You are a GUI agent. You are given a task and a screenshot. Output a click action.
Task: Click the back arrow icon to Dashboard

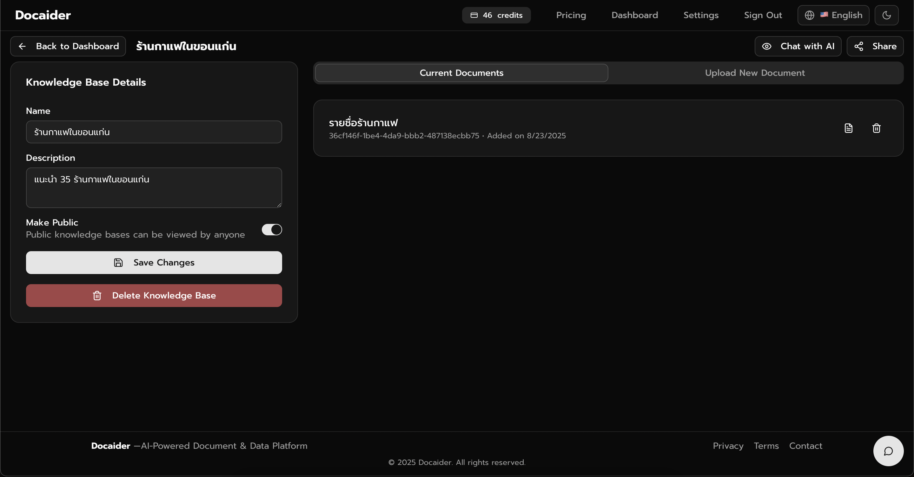pyautogui.click(x=22, y=46)
